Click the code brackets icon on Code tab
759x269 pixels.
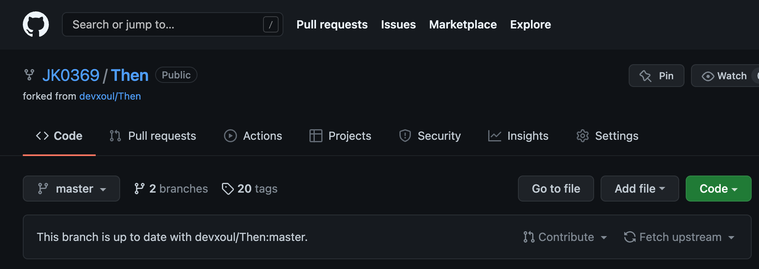[42, 136]
